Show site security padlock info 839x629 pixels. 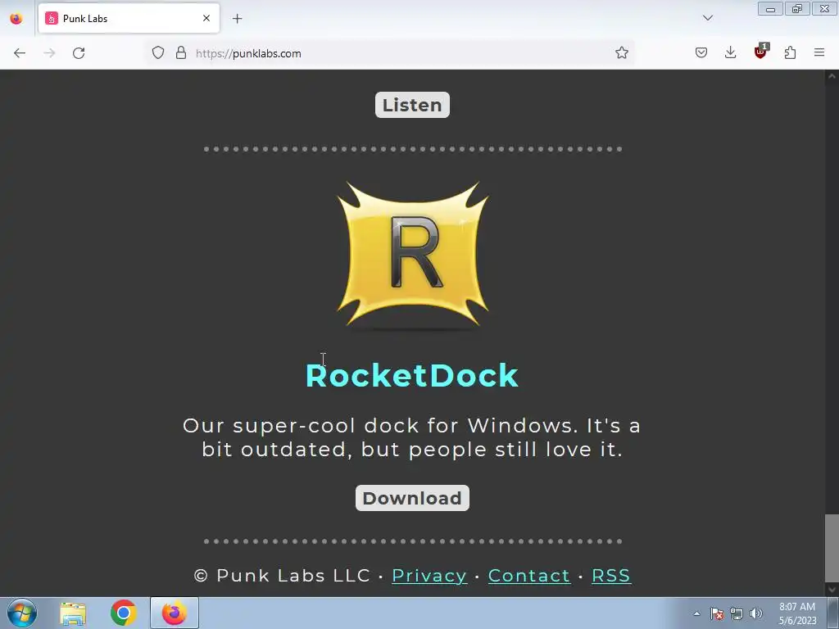point(181,52)
